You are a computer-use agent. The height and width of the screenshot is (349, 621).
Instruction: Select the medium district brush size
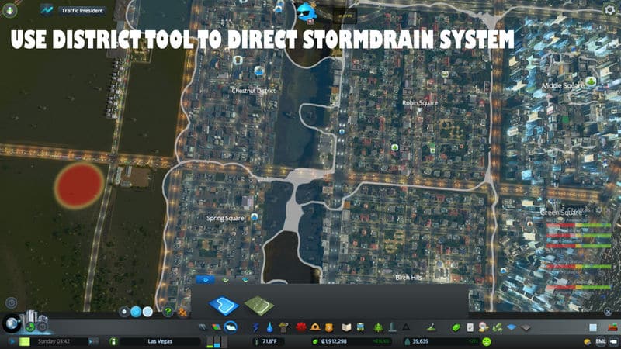pos(137,311)
